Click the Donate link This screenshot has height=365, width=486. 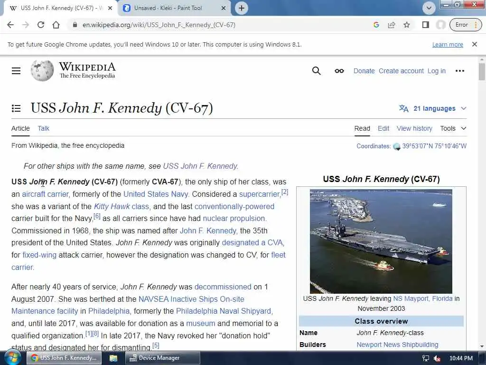(364, 71)
